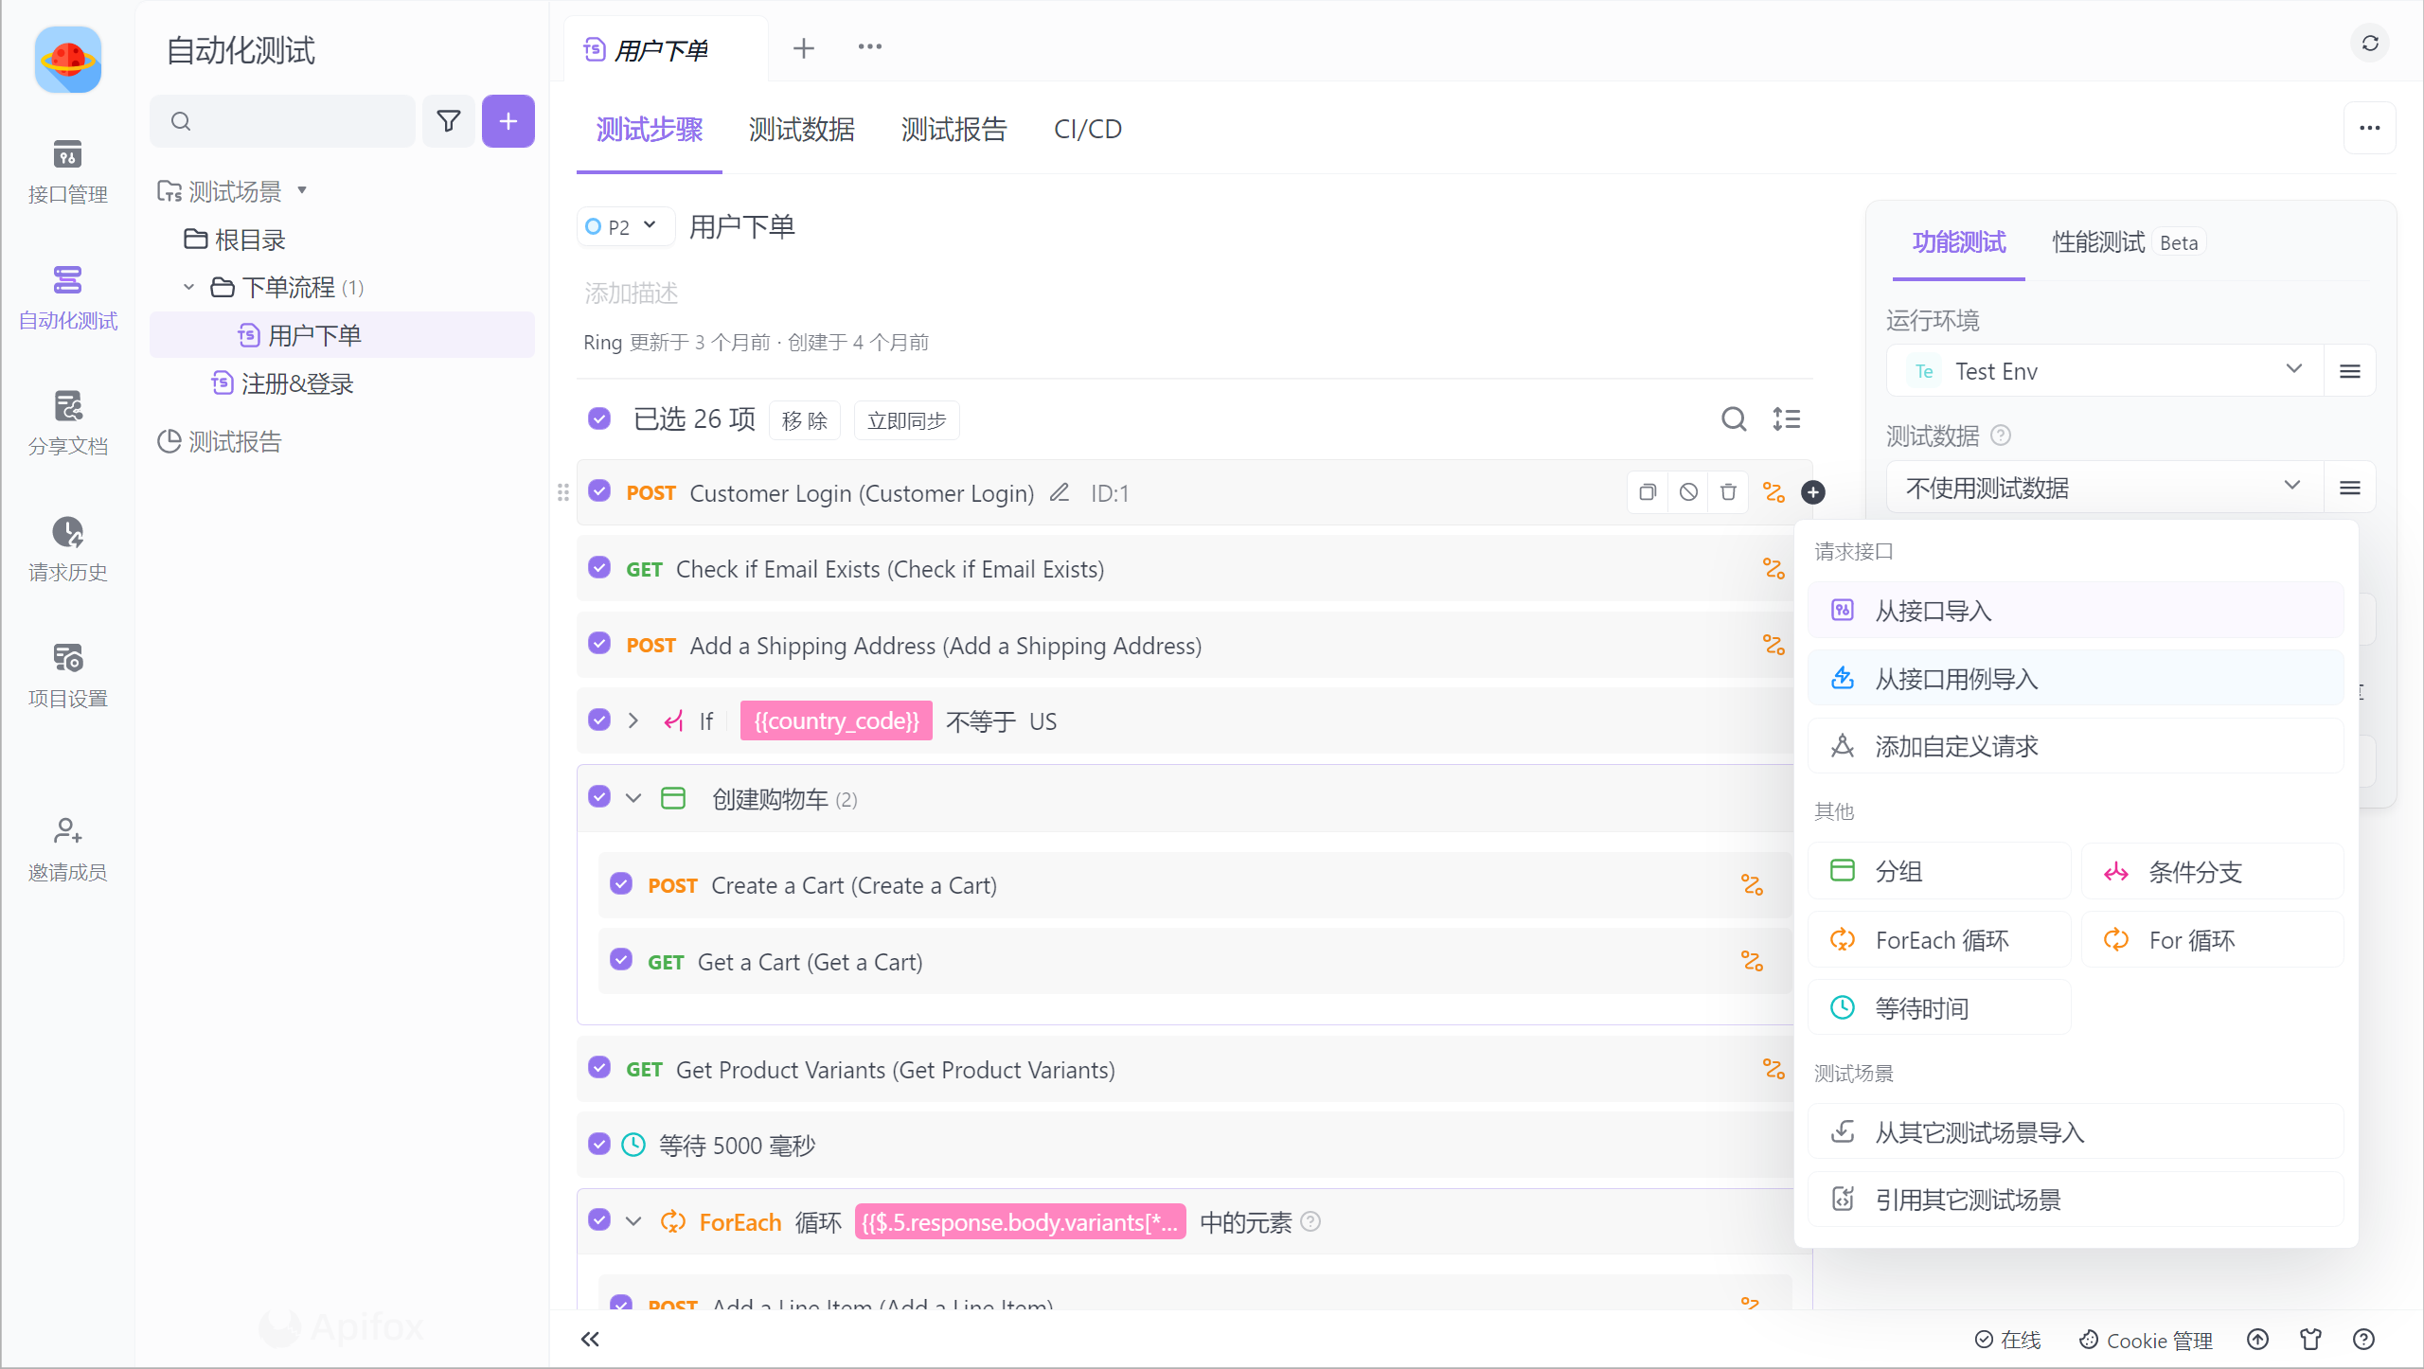Click the refresh icon at top right
The width and height of the screenshot is (2424, 1369).
pyautogui.click(x=2370, y=44)
